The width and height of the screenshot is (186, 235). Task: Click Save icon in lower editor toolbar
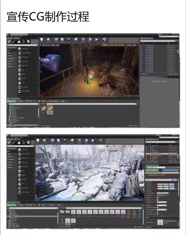click(38, 141)
